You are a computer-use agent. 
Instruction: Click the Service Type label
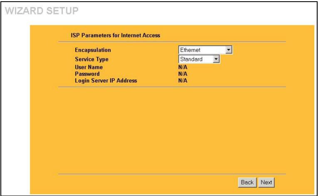point(92,59)
